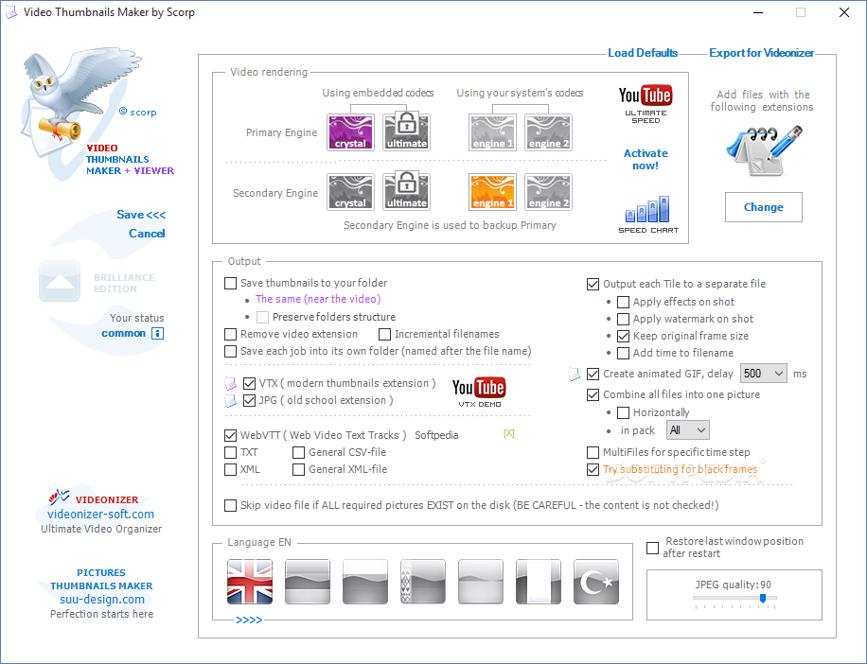Screen dimensions: 867x664
Task: Select Turkish language flag
Action: pyautogui.click(x=596, y=581)
